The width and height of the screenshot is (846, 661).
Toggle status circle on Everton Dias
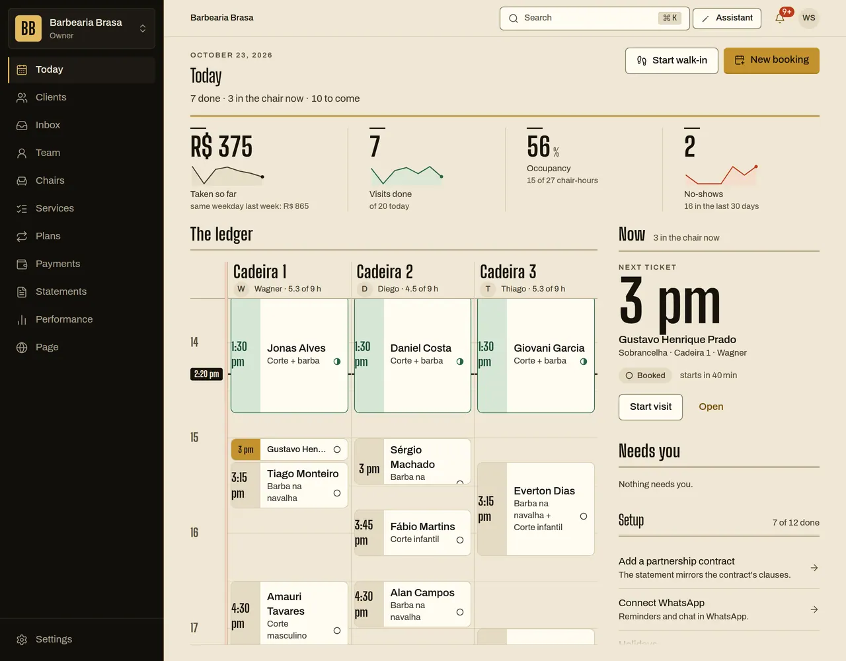coord(584,516)
